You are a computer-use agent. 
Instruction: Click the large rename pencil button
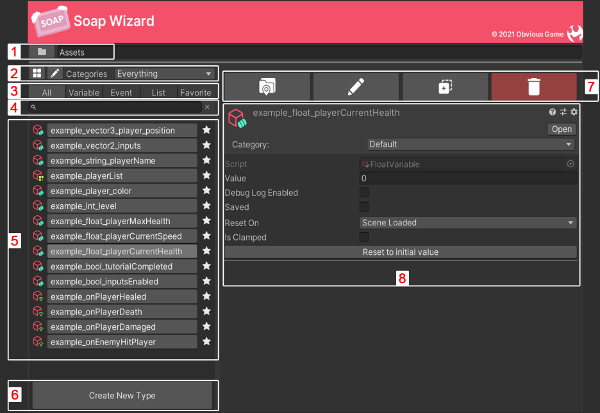[356, 86]
